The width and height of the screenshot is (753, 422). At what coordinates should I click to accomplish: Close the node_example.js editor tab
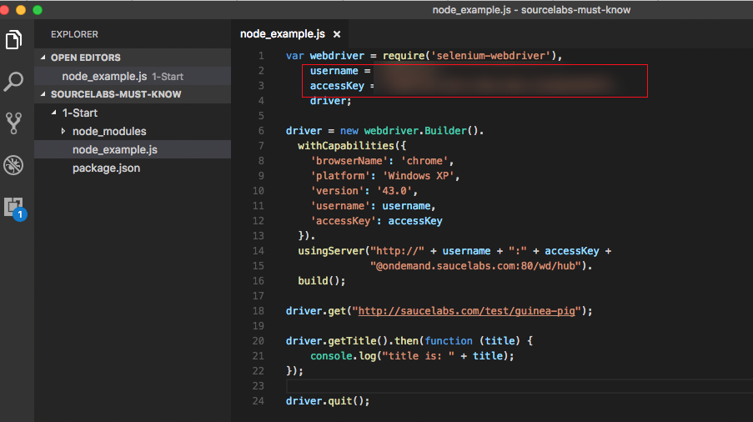point(337,34)
